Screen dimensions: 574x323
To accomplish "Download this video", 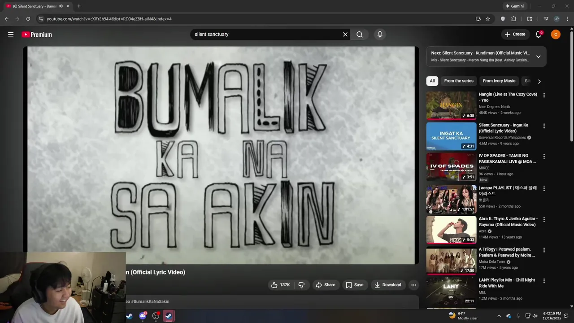I will tap(388, 285).
